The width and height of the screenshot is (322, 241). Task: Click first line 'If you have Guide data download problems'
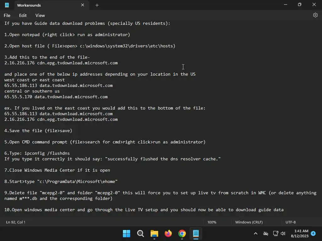tap(87, 23)
